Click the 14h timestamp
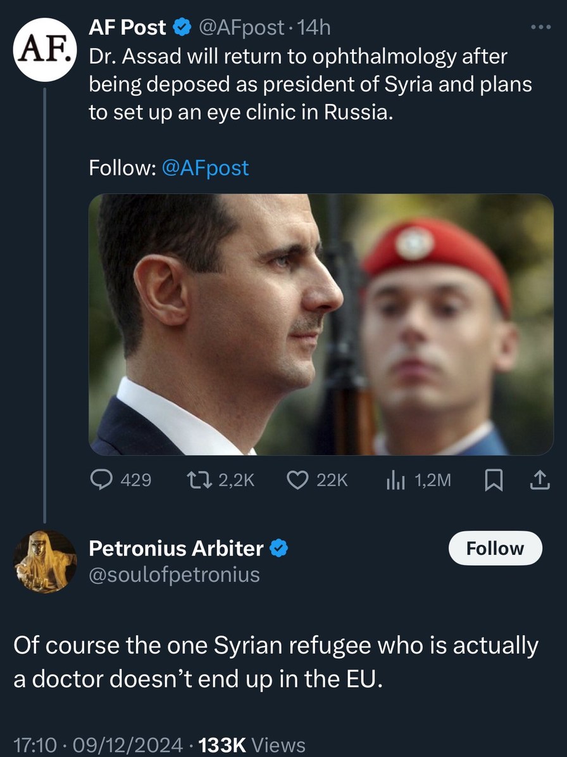The height and width of the screenshot is (757, 567). point(316,28)
